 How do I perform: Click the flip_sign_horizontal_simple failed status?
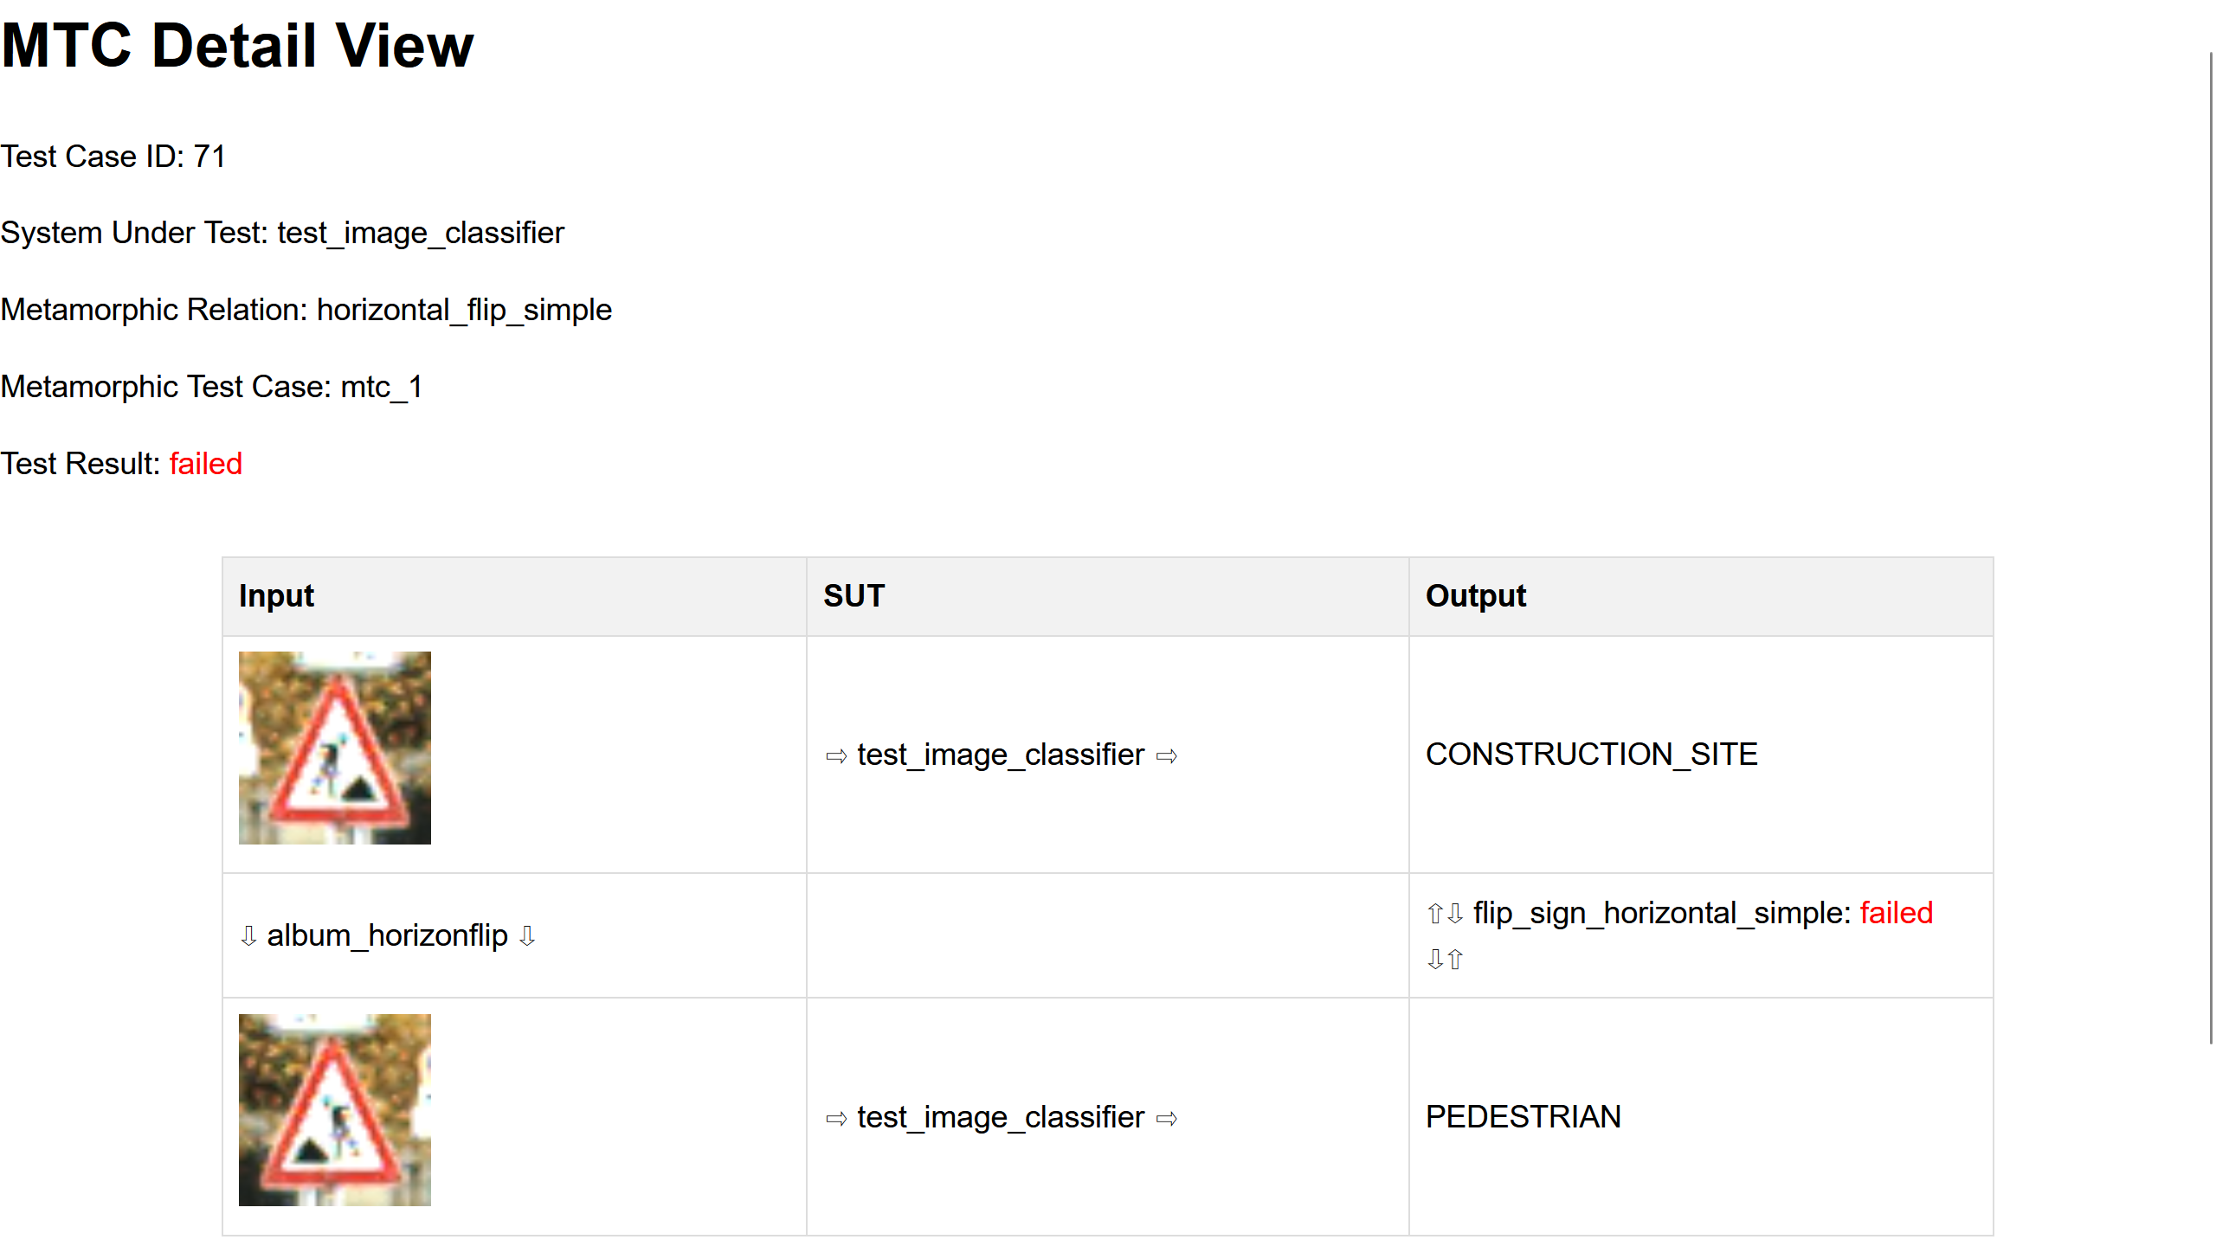click(x=1897, y=914)
